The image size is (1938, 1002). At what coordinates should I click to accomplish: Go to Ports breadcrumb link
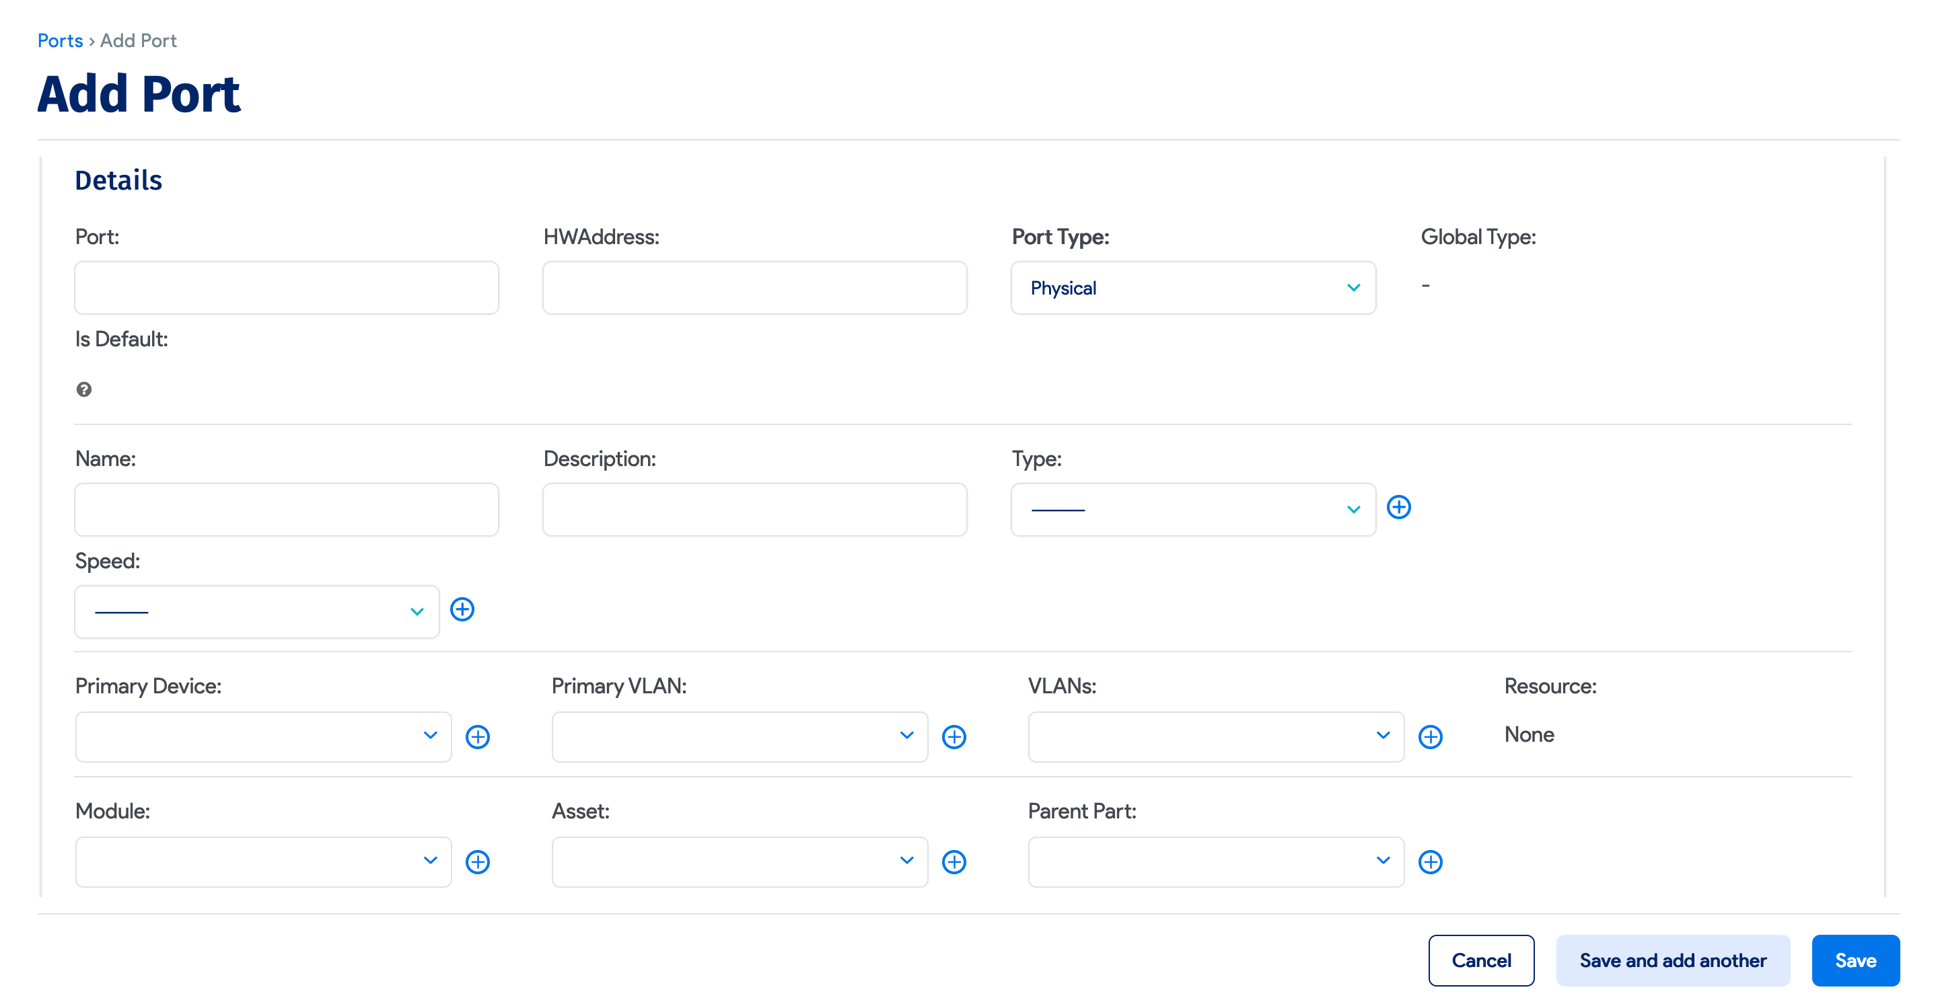[x=60, y=40]
